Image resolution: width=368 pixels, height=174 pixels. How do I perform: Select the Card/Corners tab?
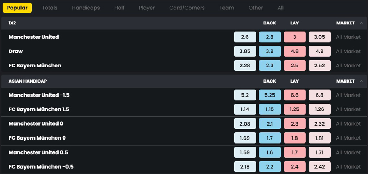point(187,8)
